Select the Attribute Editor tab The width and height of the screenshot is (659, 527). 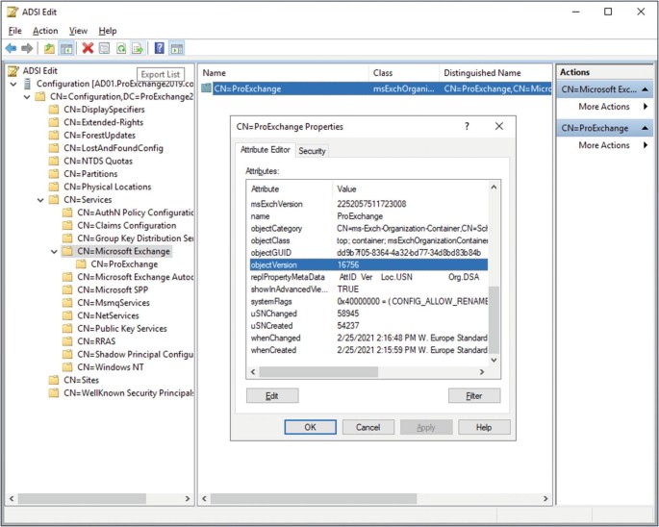pos(266,150)
